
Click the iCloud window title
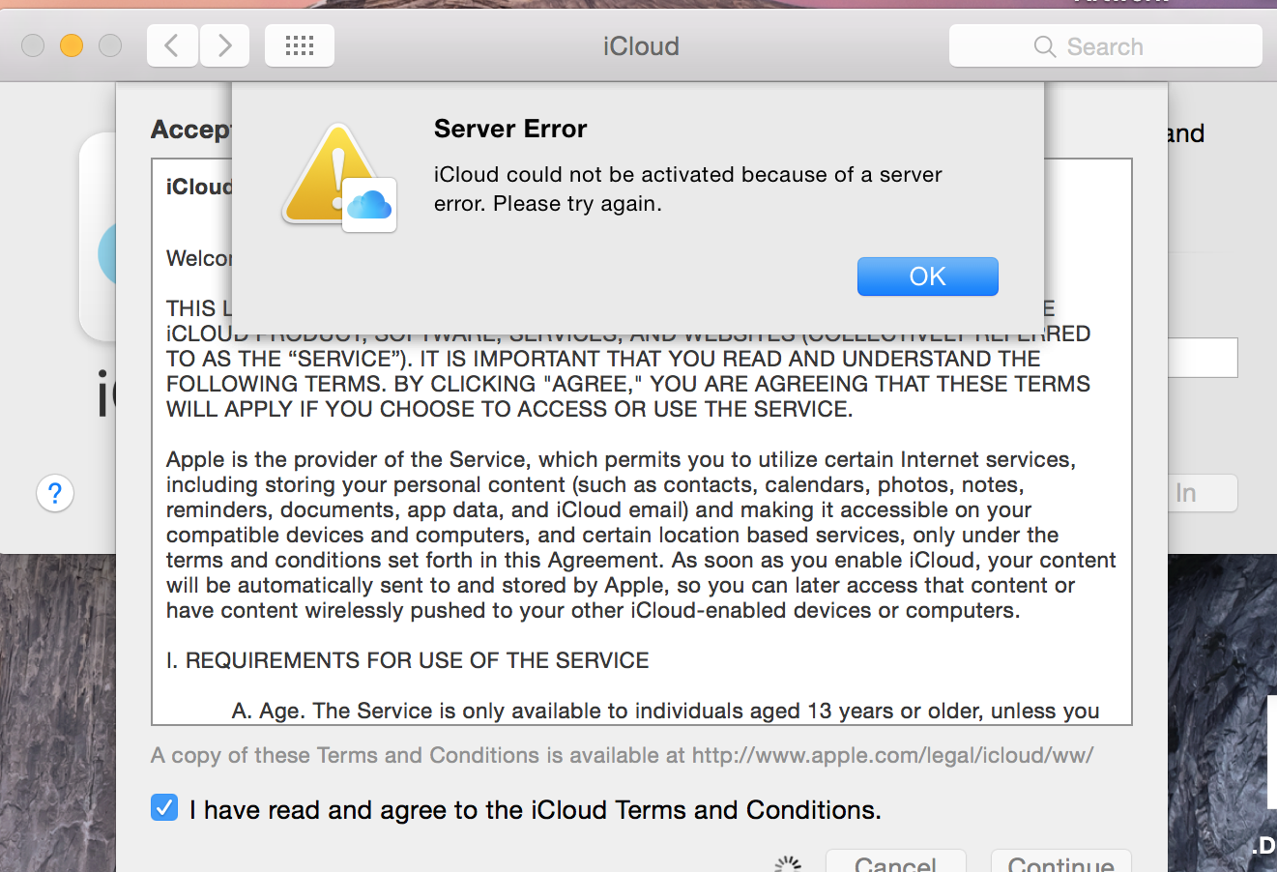point(641,45)
